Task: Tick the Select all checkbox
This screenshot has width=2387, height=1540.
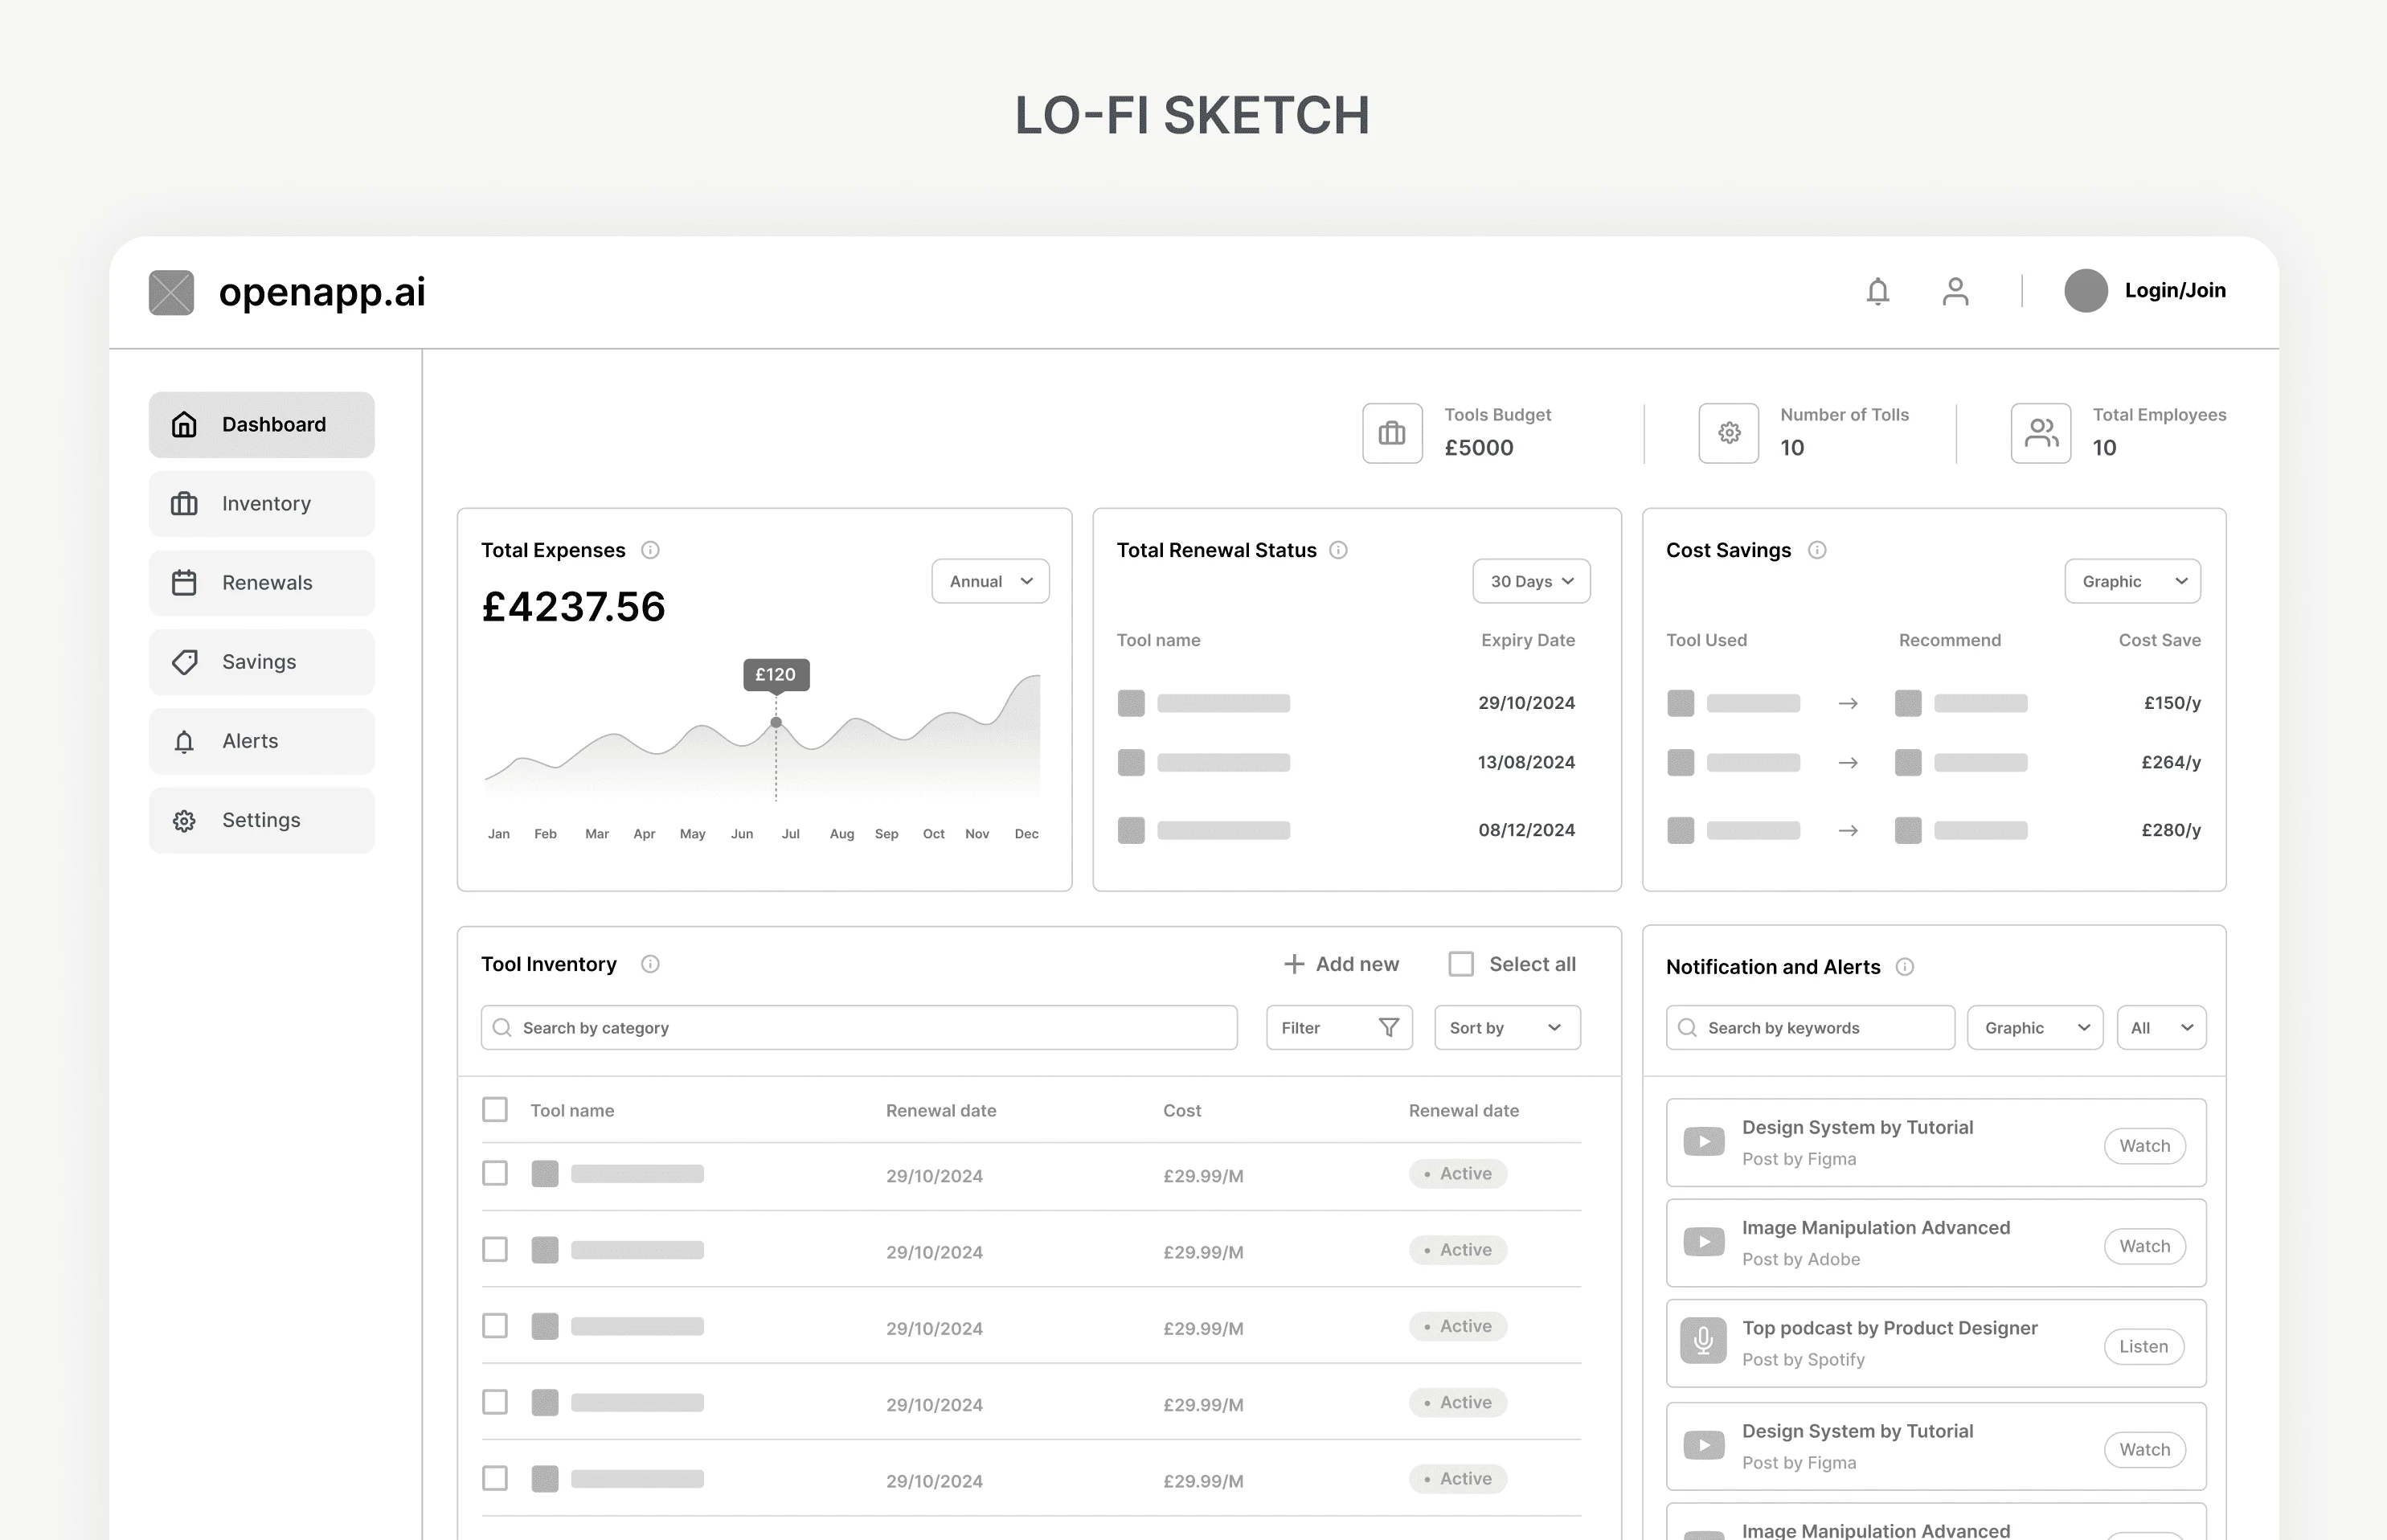Action: tap(1461, 964)
